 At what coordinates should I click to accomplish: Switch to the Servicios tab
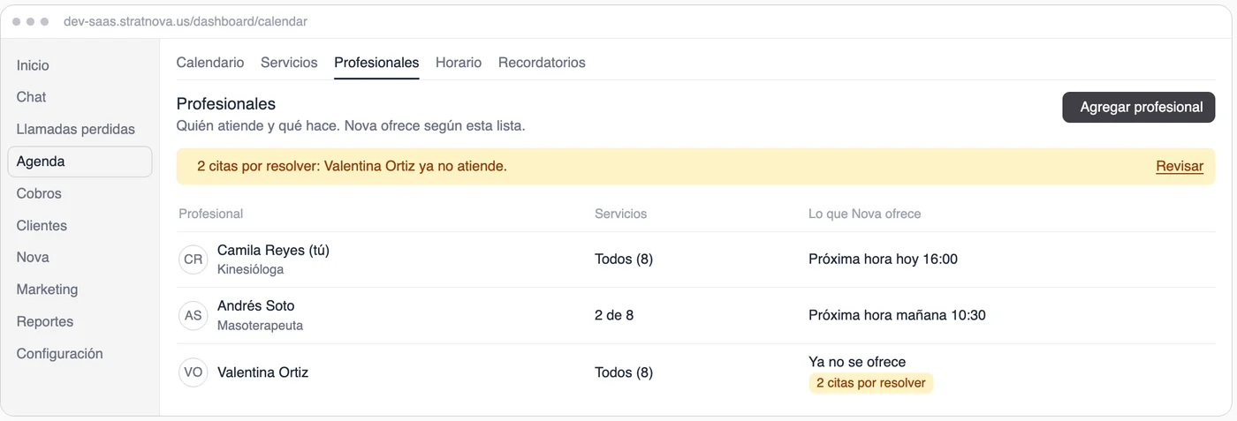289,63
